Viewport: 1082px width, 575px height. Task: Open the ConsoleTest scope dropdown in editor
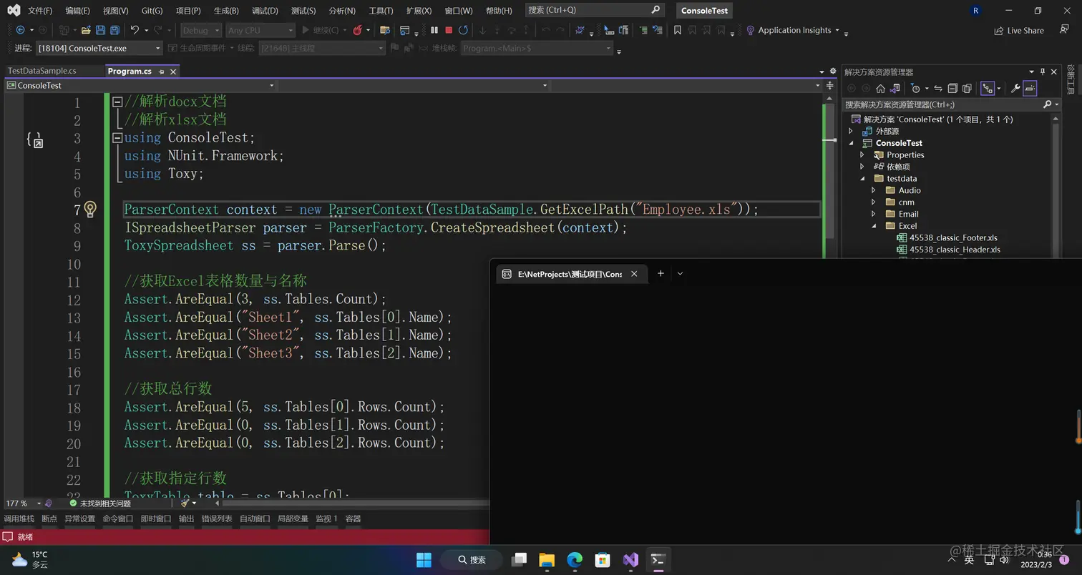pos(140,85)
